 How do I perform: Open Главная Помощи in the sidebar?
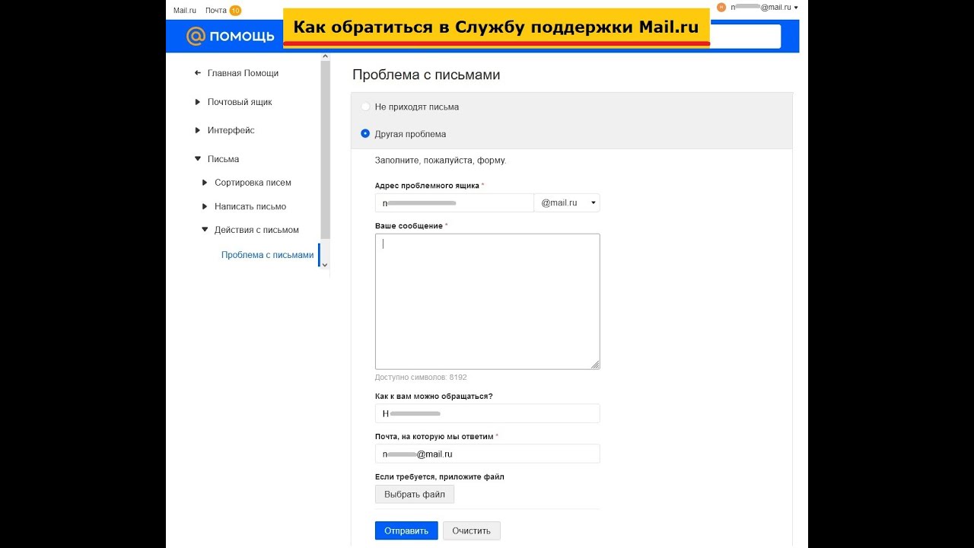click(x=243, y=73)
